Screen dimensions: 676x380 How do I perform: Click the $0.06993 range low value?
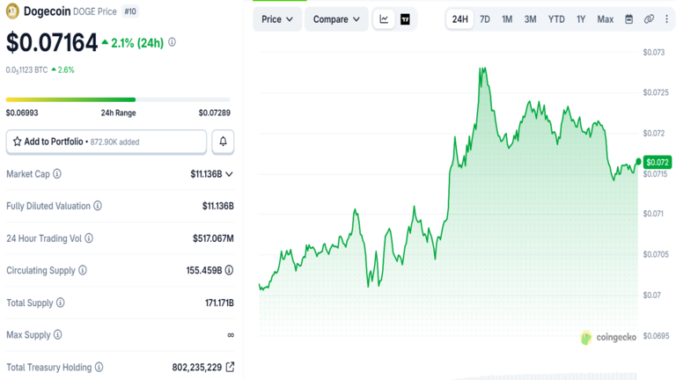(x=22, y=113)
